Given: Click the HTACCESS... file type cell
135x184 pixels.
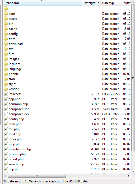Looking at the screenshot, I should (x=111, y=94).
